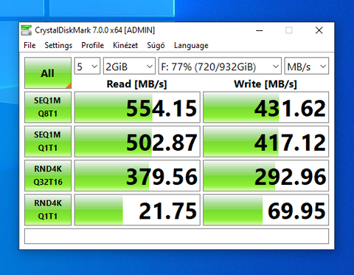The width and height of the screenshot is (354, 275).
Task: Open the test count dropdown showing 5
Action: [87, 66]
